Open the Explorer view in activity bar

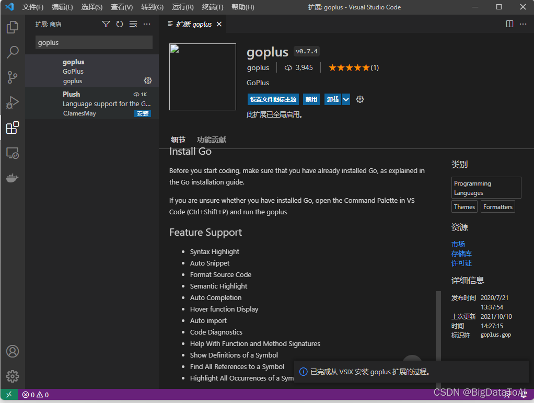click(13, 27)
